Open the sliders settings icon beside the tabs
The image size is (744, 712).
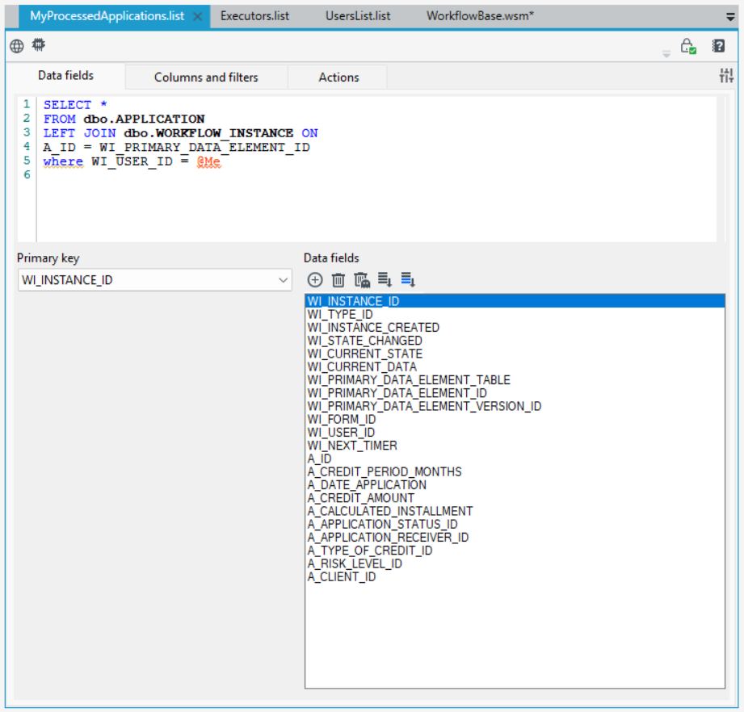(x=726, y=75)
